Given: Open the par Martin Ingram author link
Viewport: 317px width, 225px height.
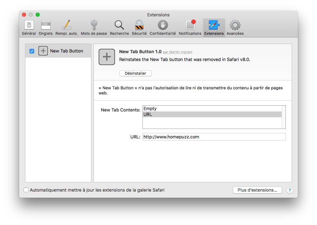Looking at the screenshot, I should 178,52.
